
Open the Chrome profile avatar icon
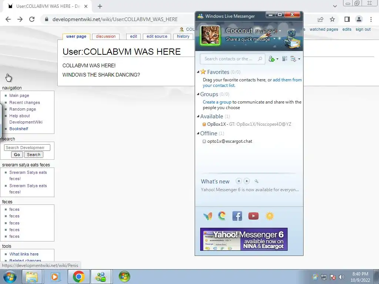pyautogui.click(x=359, y=19)
